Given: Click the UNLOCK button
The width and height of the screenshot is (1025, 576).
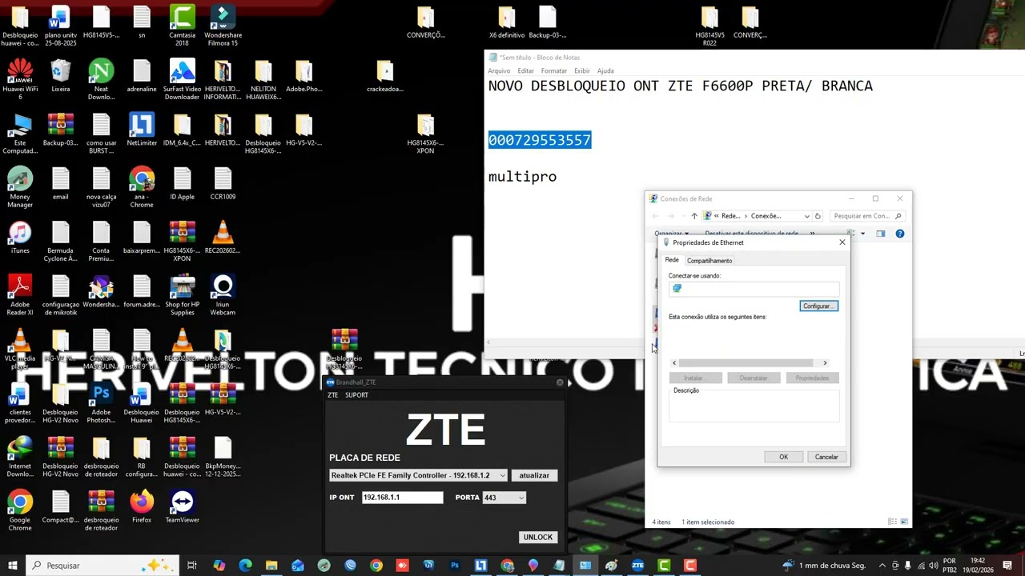Looking at the screenshot, I should click(538, 537).
